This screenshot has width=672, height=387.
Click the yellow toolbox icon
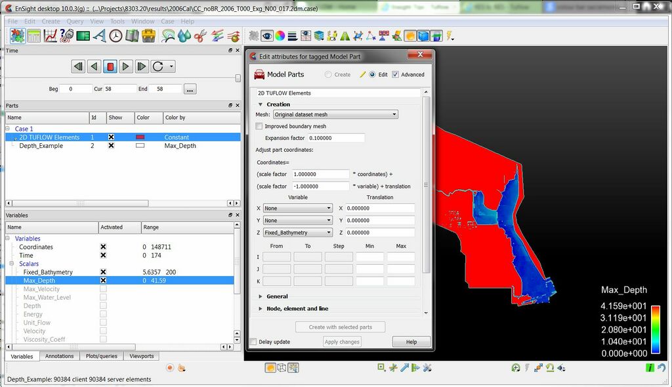[150, 35]
